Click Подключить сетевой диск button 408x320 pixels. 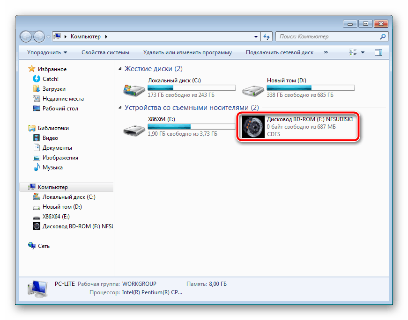[x=279, y=52]
